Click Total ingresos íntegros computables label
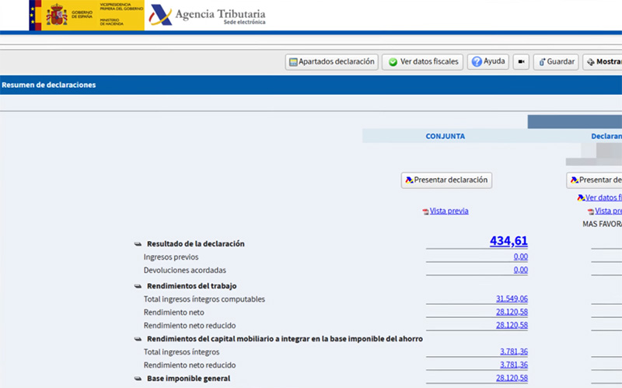The image size is (622, 388). coord(204,299)
